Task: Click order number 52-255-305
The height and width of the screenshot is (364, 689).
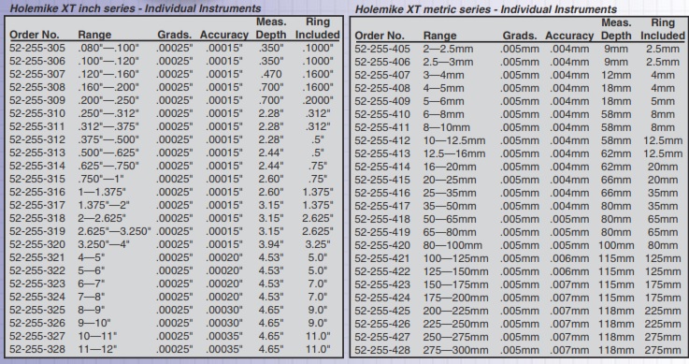Action: click(37, 48)
